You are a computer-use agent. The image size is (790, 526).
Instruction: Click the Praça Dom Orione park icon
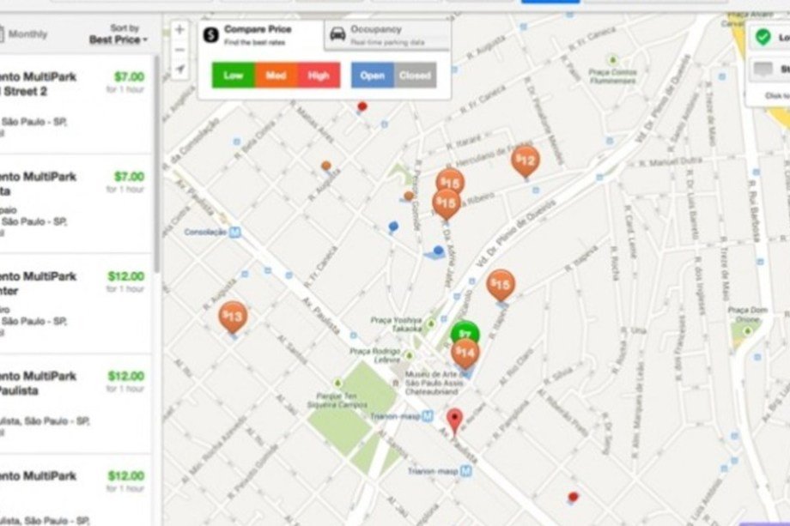click(748, 331)
